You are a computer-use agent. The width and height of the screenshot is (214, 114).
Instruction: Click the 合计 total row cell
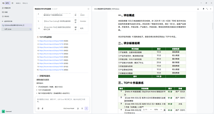point(135,76)
